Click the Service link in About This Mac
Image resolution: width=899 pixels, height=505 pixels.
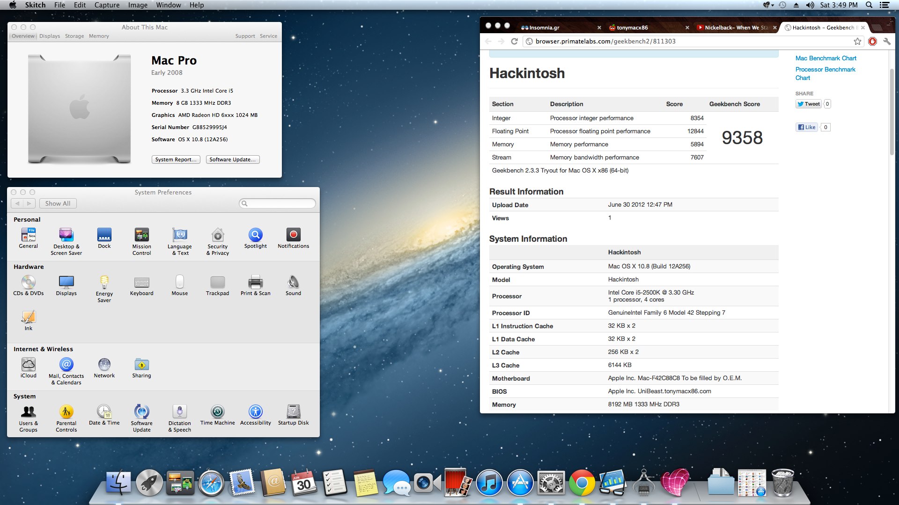coord(268,36)
